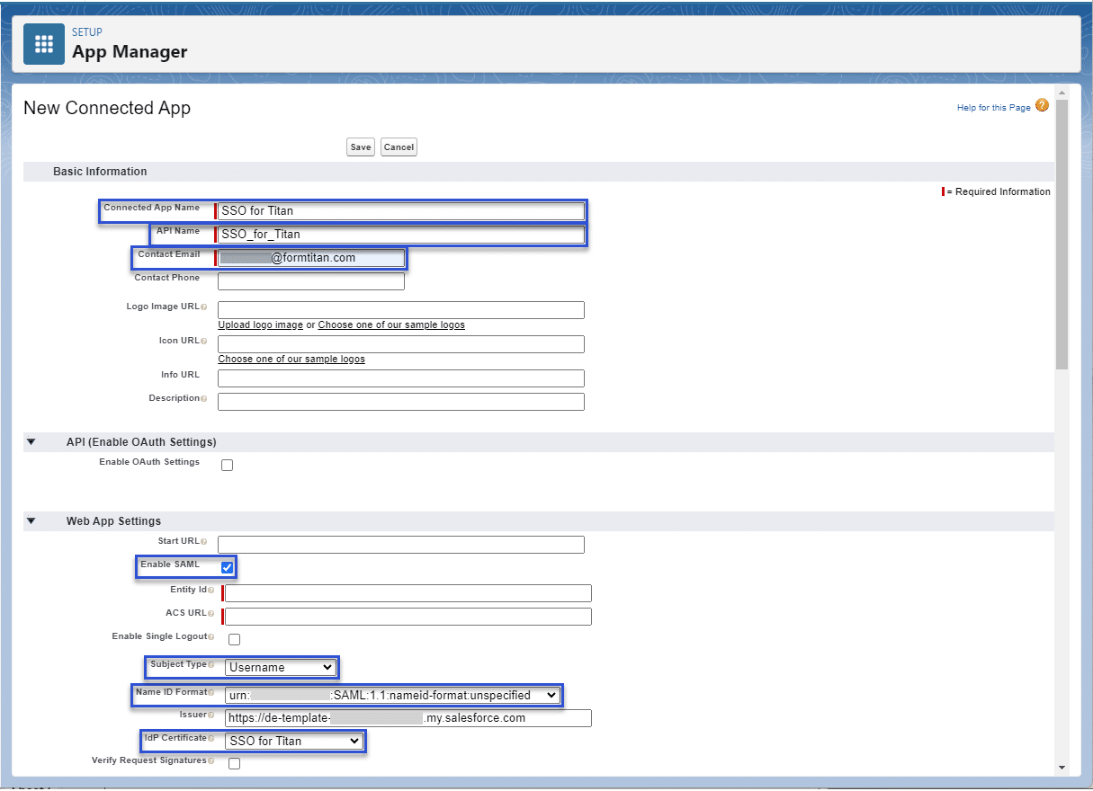Enable the OAuth Settings checkbox
This screenshot has height=791, width=1093.
[227, 465]
